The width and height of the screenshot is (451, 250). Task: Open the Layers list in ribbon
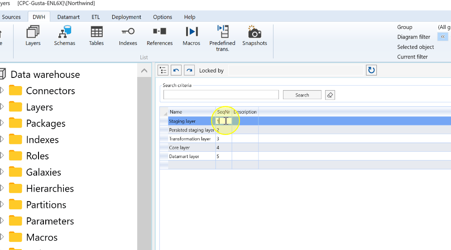(33, 36)
